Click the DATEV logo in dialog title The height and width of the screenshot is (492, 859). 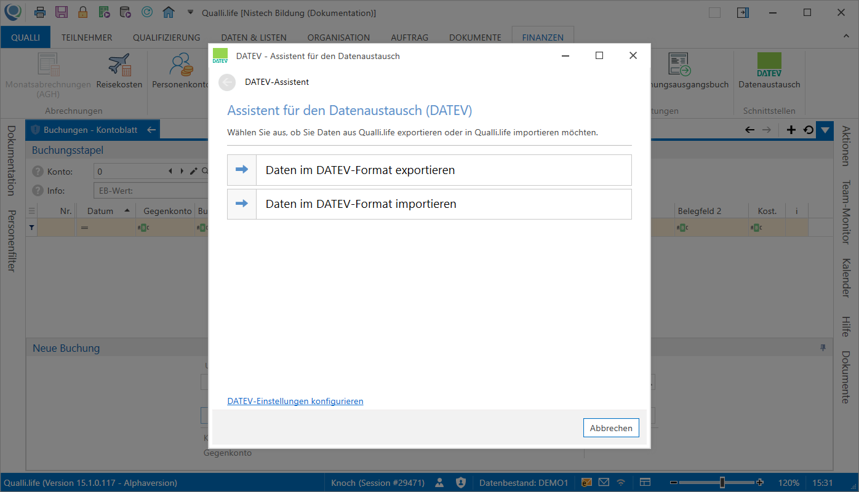point(220,56)
